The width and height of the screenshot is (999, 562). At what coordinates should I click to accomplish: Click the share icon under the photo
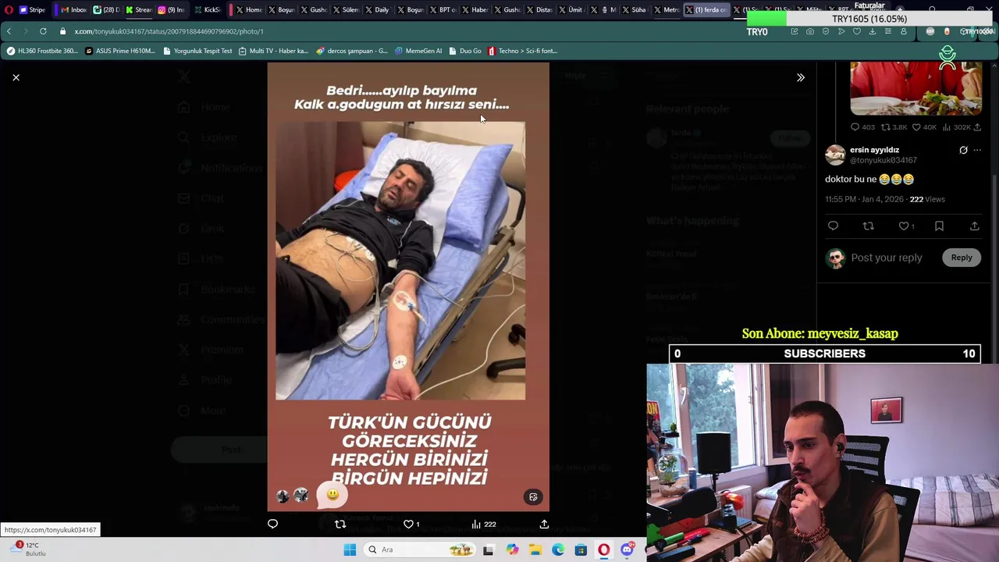point(544,524)
